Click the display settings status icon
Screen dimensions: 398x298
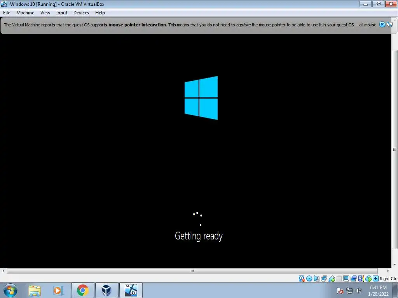(x=346, y=279)
